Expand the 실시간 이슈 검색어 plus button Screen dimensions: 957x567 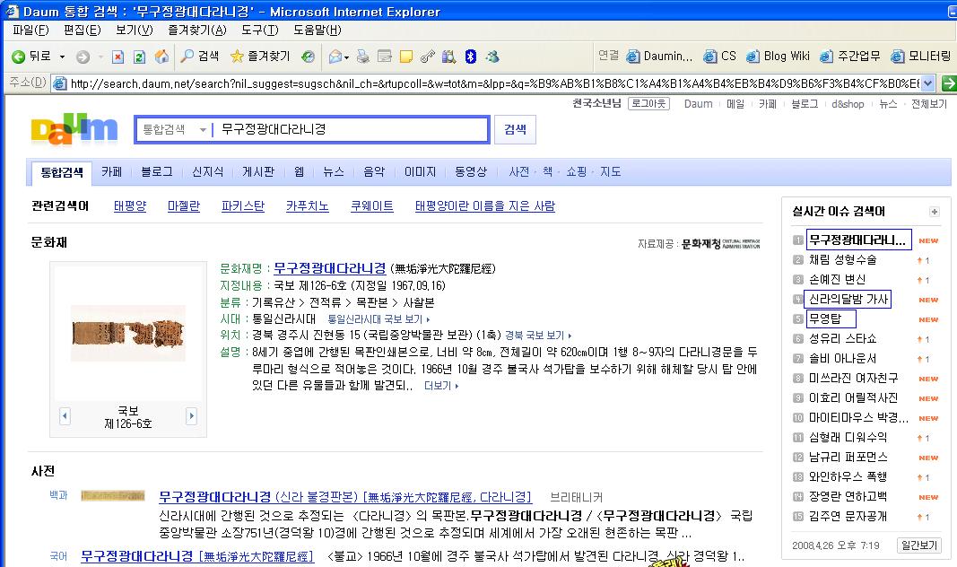point(935,212)
